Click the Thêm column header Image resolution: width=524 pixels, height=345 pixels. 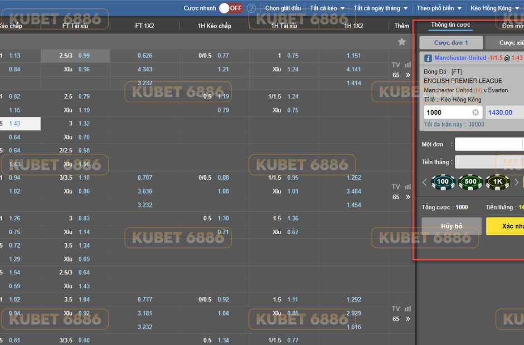[x=402, y=26]
